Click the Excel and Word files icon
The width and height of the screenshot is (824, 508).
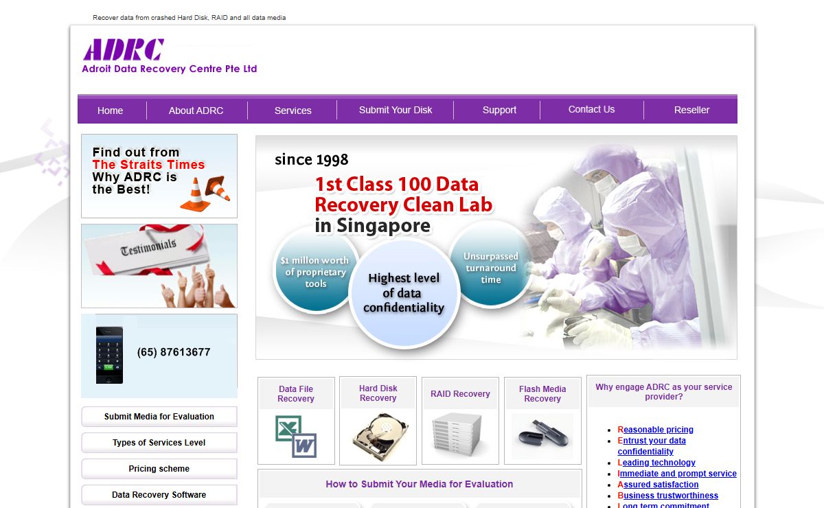click(x=296, y=437)
